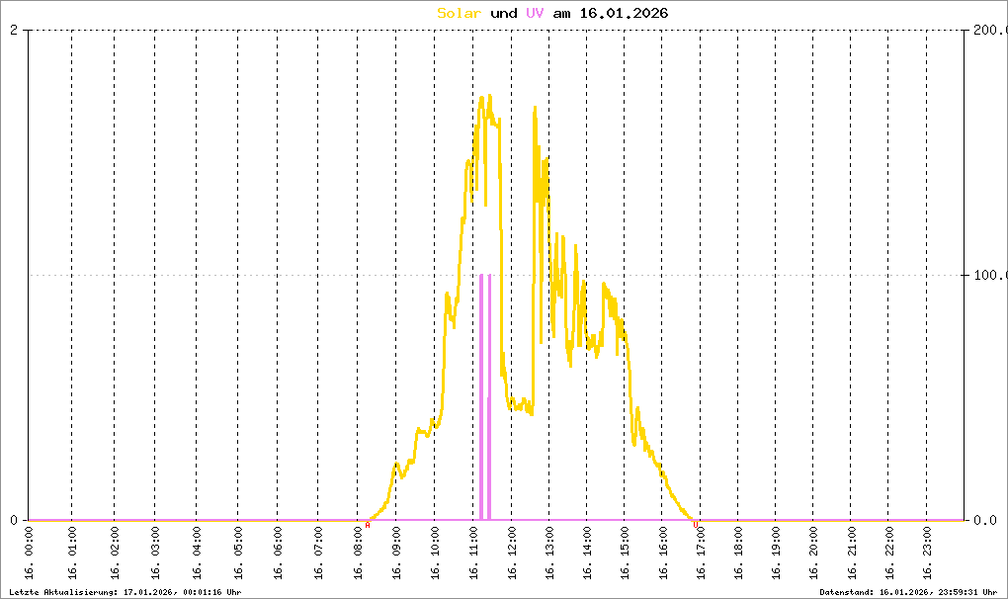Click the time label '16. 22:00'
The height and width of the screenshot is (599, 1008).
(888, 553)
